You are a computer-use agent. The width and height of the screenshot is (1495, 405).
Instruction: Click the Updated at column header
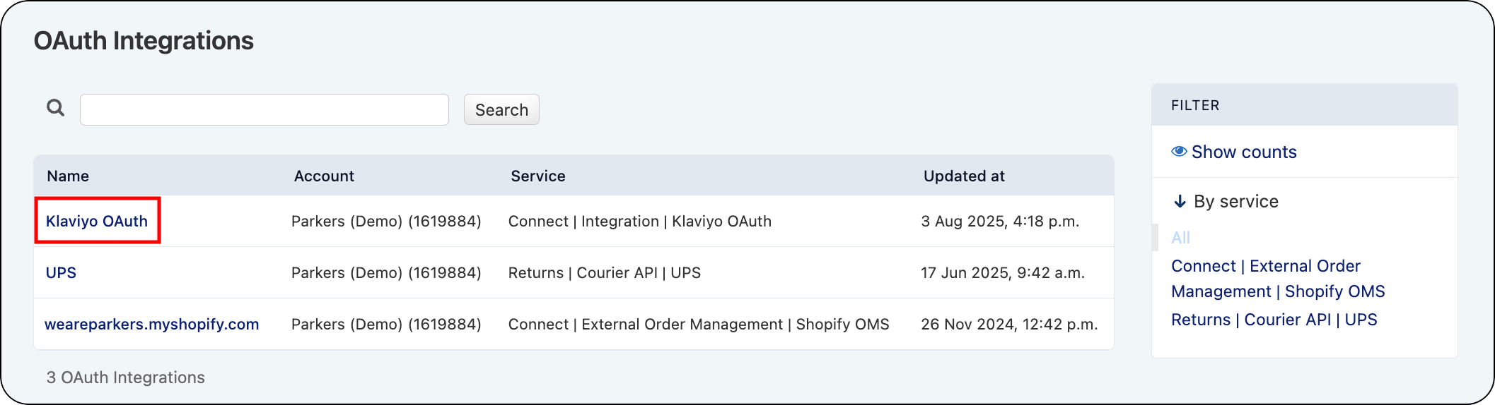click(x=964, y=176)
